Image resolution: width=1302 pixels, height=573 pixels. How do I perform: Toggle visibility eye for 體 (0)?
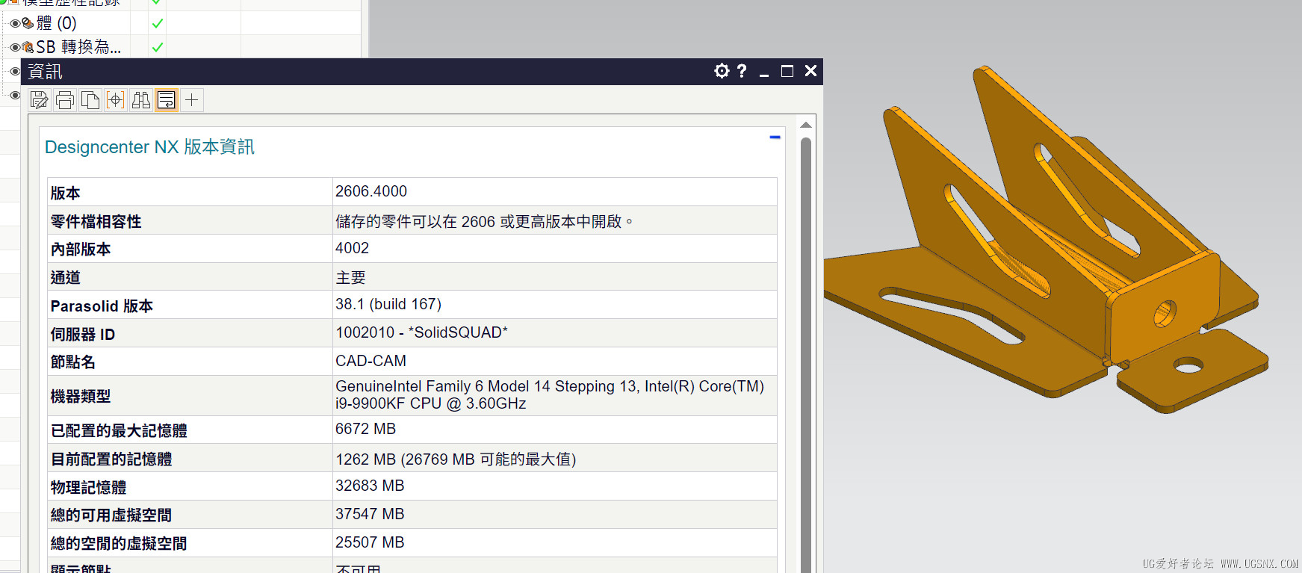point(15,23)
